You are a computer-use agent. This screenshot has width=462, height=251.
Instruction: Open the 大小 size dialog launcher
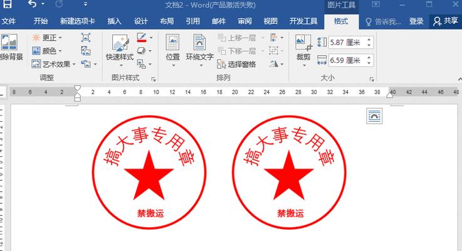[372, 79]
